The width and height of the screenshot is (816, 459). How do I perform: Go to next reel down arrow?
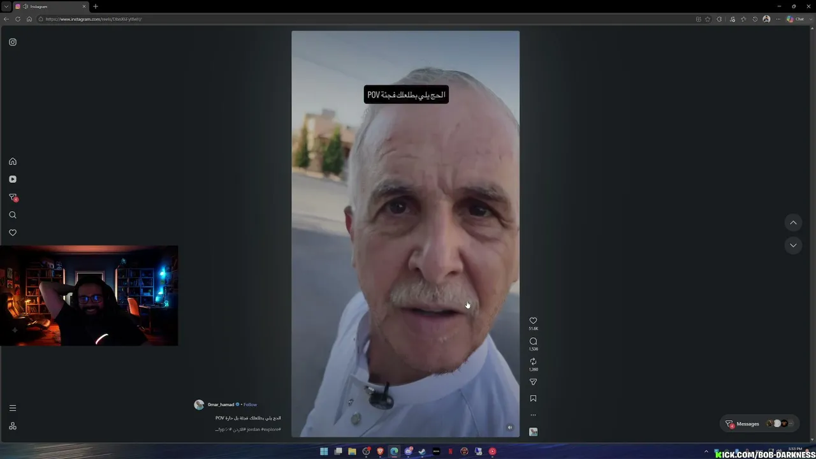pyautogui.click(x=793, y=245)
